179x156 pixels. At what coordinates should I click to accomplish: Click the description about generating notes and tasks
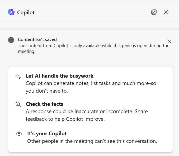coord(91,87)
